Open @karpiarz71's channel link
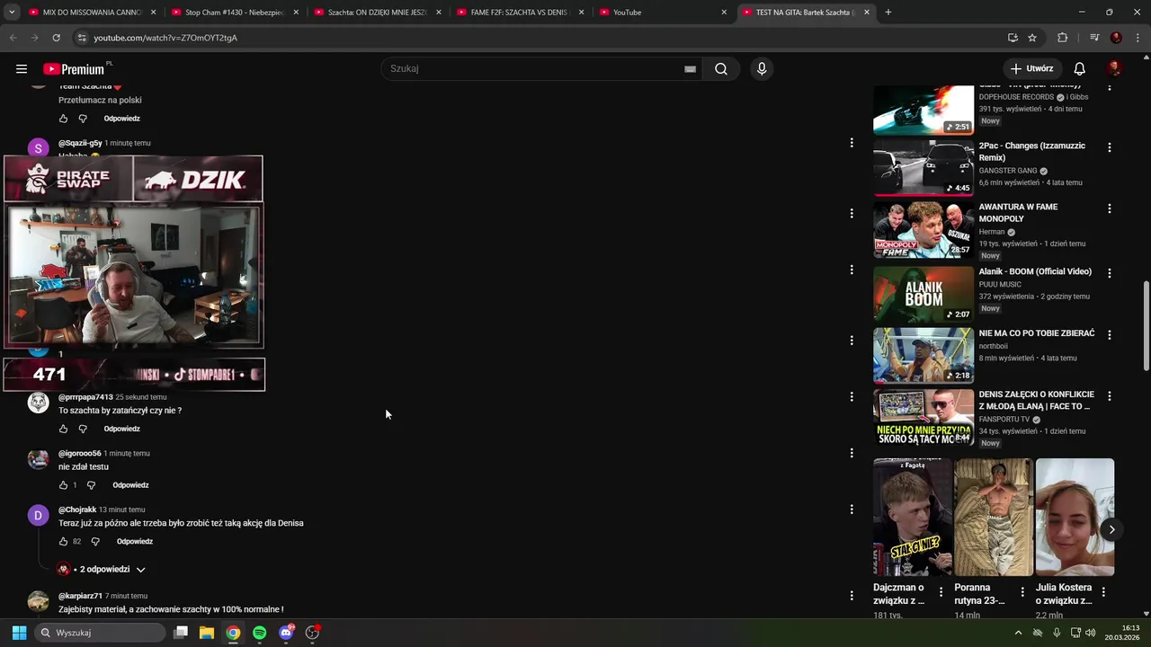This screenshot has height=647, width=1151. coord(80,596)
